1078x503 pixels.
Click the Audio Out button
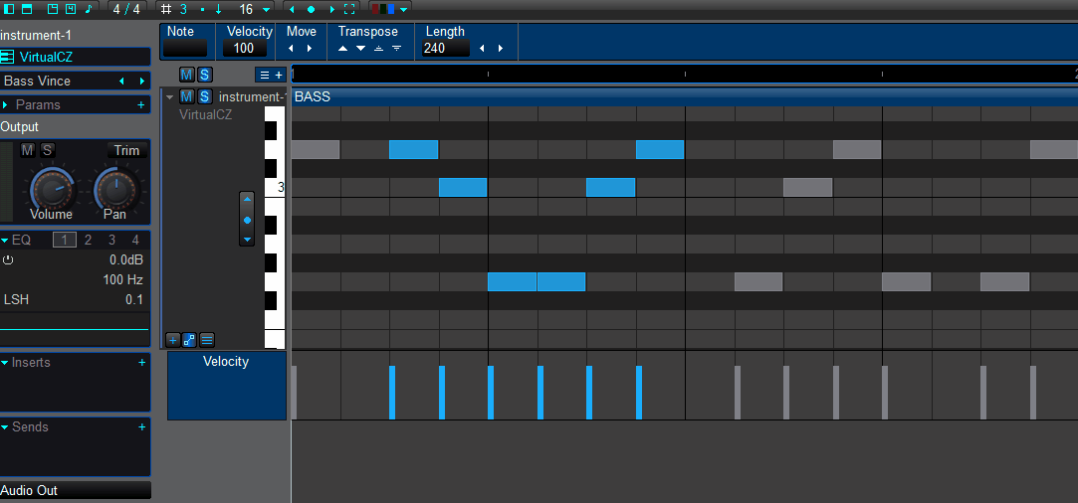tap(75, 490)
